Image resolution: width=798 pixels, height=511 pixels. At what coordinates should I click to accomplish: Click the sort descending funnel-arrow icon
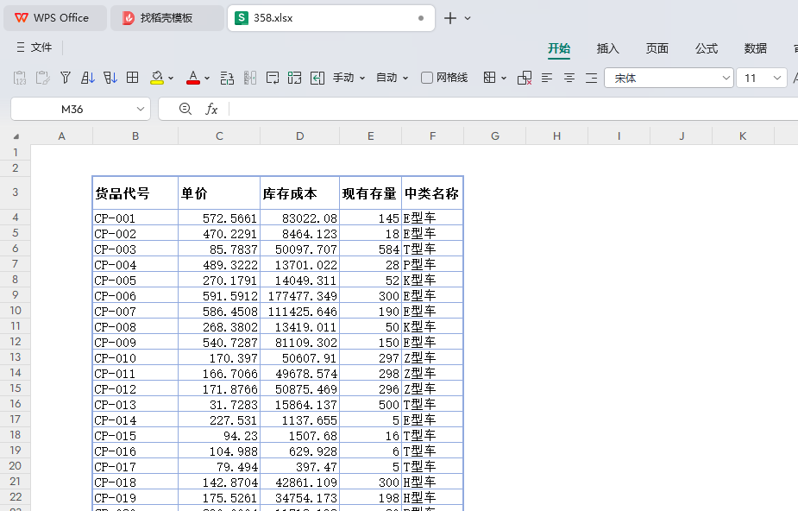click(x=110, y=78)
